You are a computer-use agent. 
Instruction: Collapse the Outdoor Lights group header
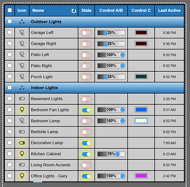(x=95, y=21)
